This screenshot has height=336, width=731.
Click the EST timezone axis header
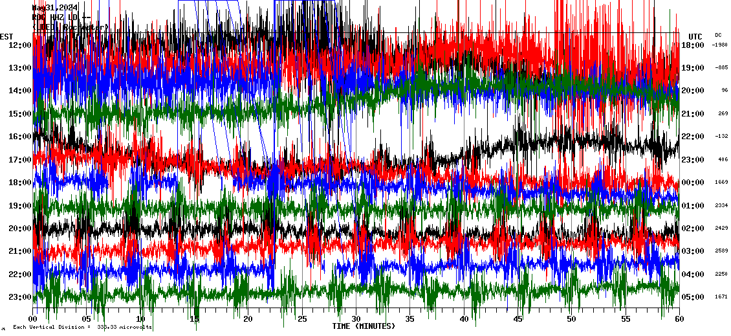[x=6, y=36]
